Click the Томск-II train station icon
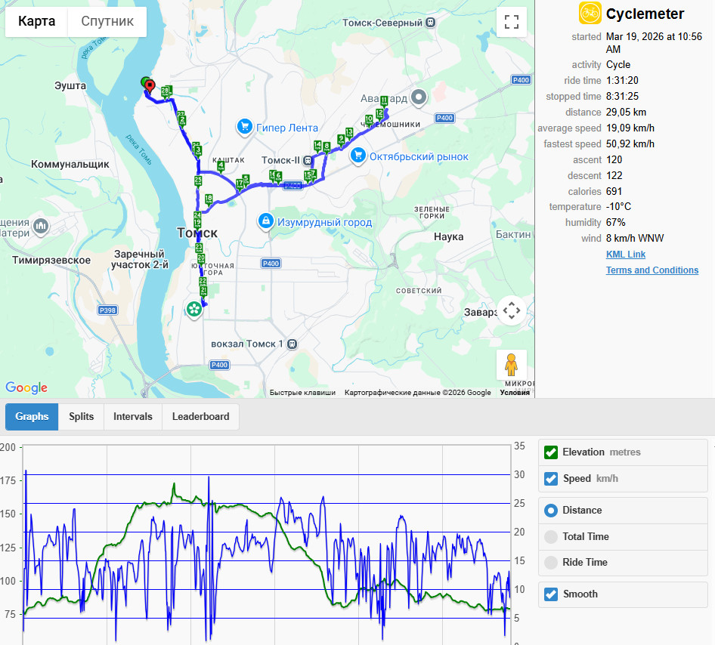Image resolution: width=715 pixels, height=645 pixels. tap(308, 160)
